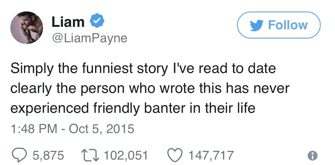
Task: Click the tweet line starting "experienced friendly banter"
Action: [133, 108]
